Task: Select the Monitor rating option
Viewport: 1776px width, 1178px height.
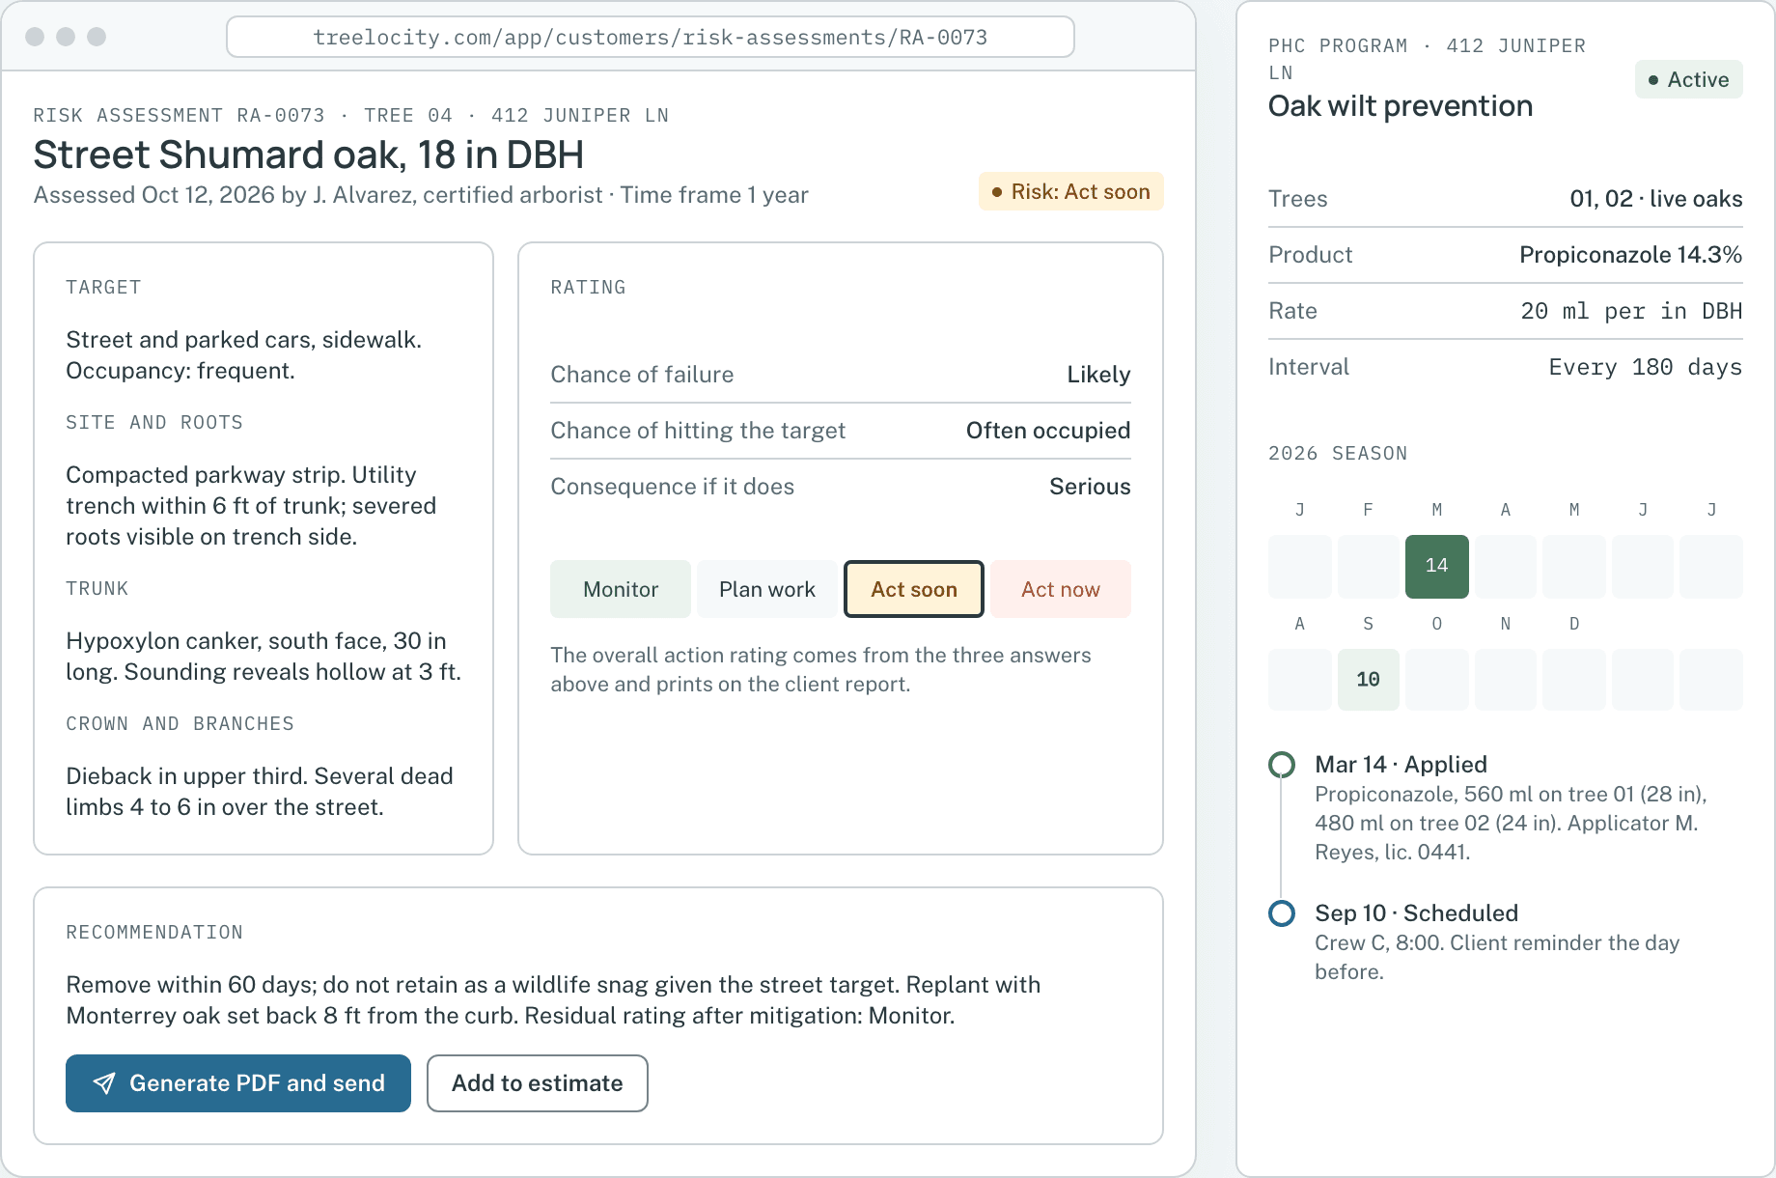Action: click(621, 589)
